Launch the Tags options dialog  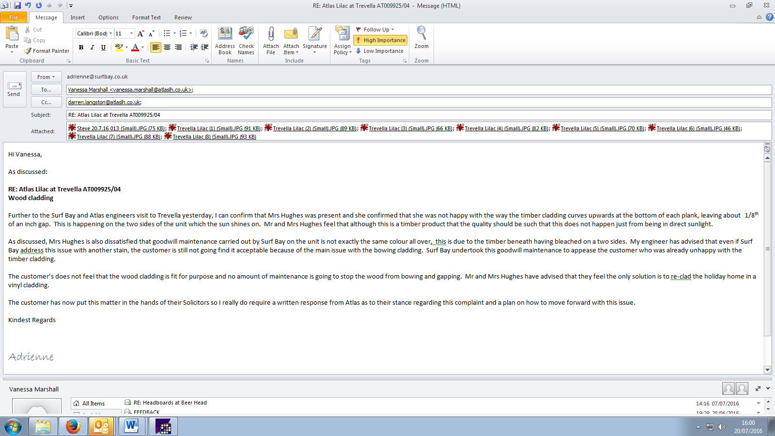pyautogui.click(x=404, y=61)
